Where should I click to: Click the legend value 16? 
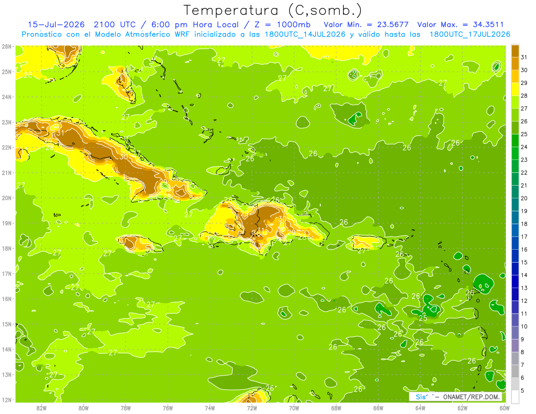click(x=524, y=250)
